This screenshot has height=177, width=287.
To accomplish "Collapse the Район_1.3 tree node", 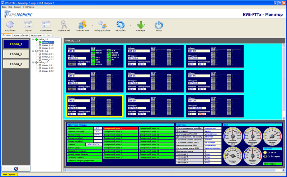I will pyautogui.click(x=33, y=62).
